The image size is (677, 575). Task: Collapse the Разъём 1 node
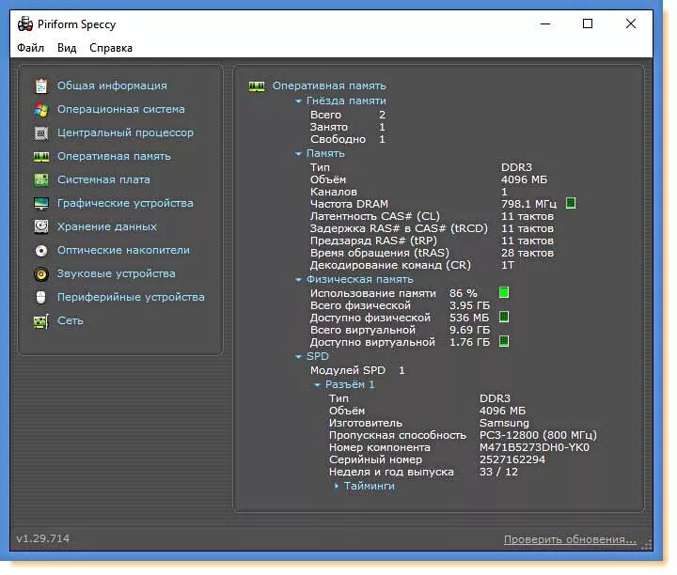(x=317, y=385)
